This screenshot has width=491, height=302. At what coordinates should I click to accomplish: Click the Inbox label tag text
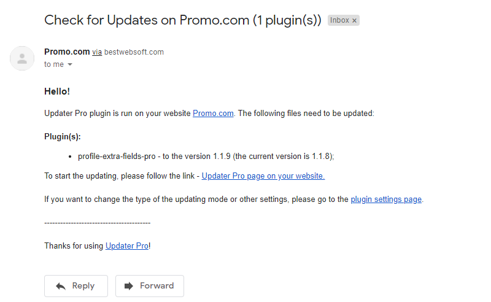point(339,20)
